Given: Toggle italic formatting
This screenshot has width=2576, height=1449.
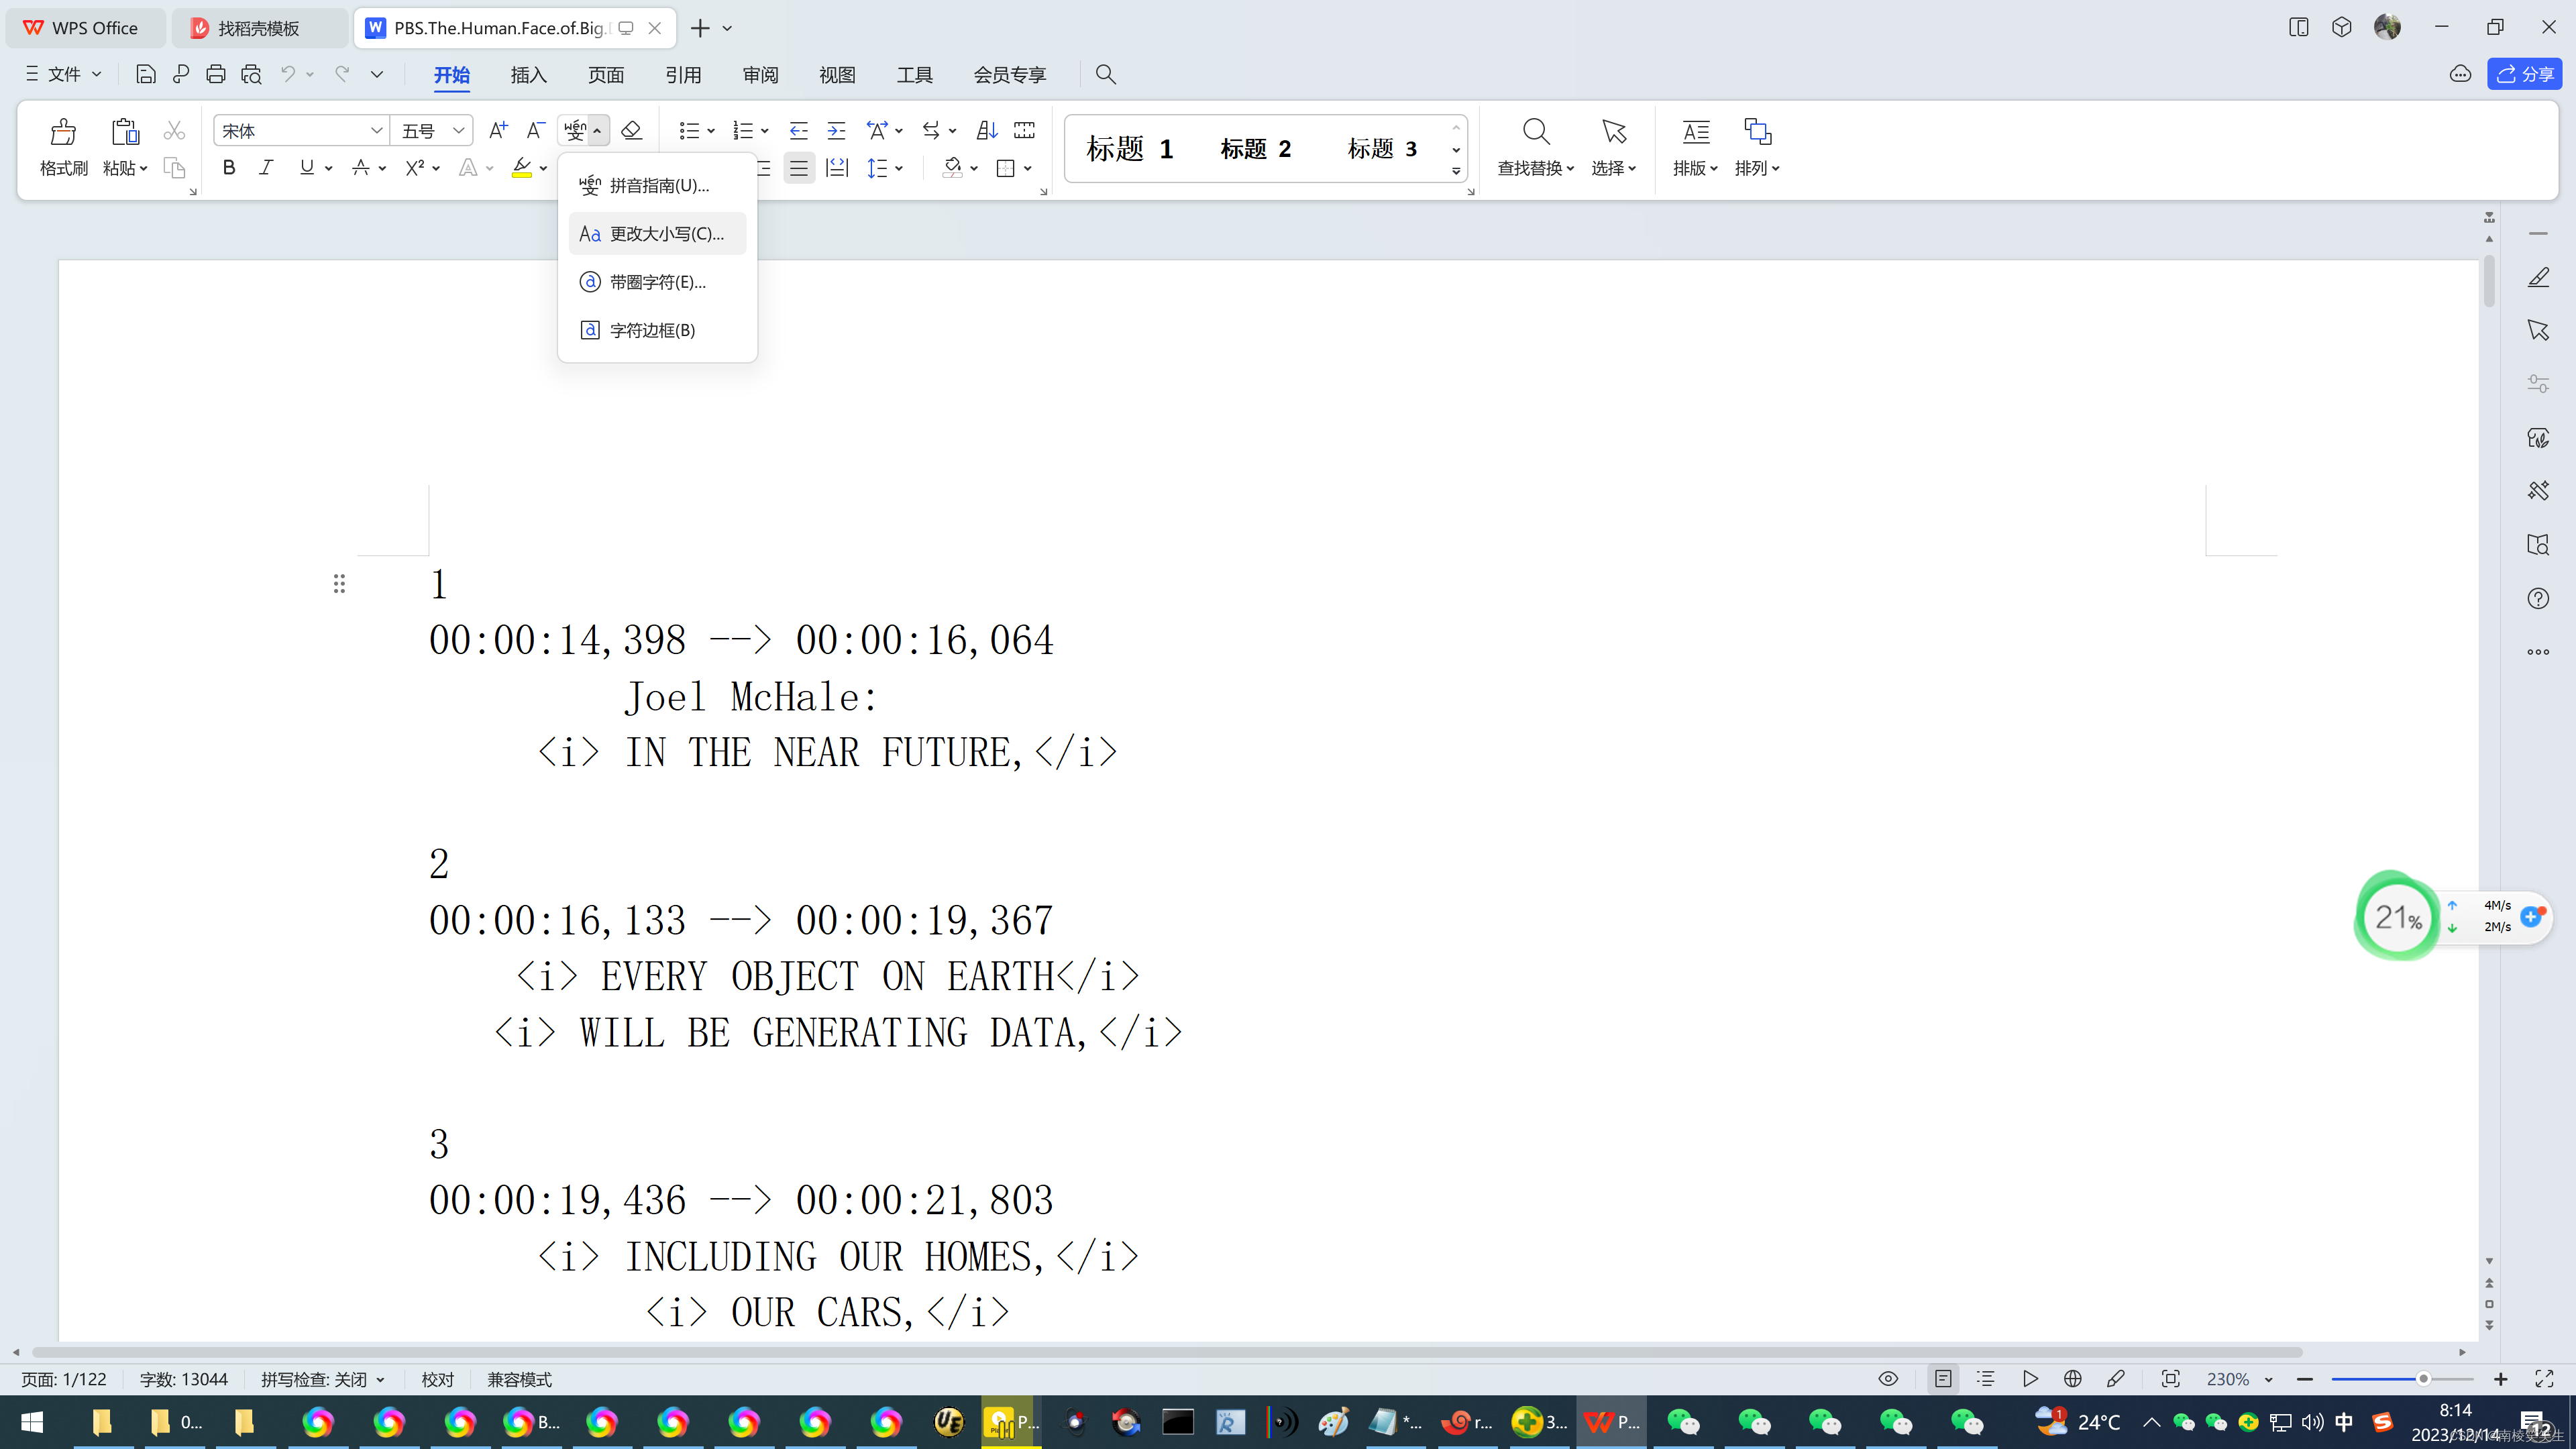Looking at the screenshot, I should 266,168.
